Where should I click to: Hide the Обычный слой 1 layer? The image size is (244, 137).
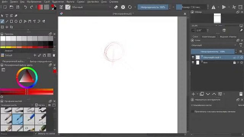coord(193,57)
